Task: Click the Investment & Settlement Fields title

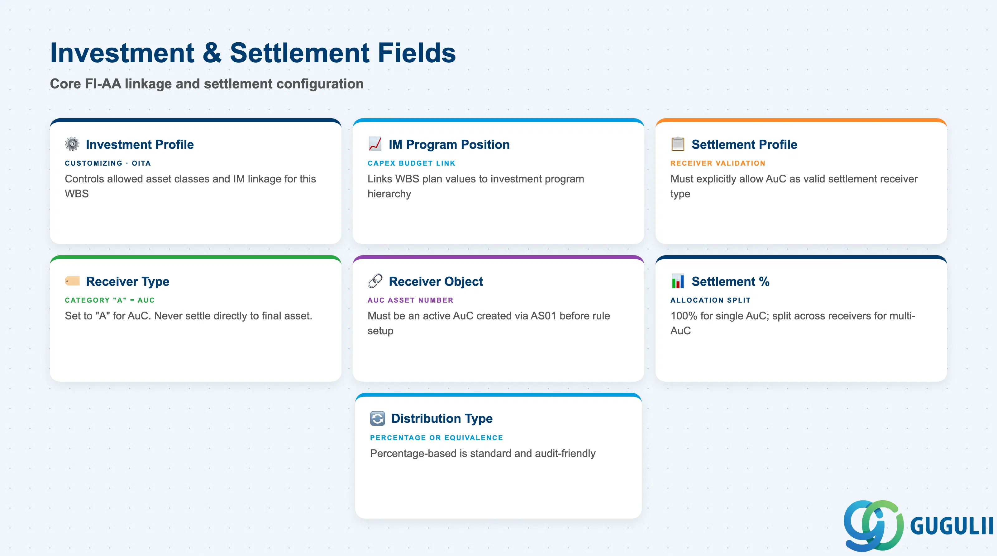Action: pyautogui.click(x=253, y=53)
